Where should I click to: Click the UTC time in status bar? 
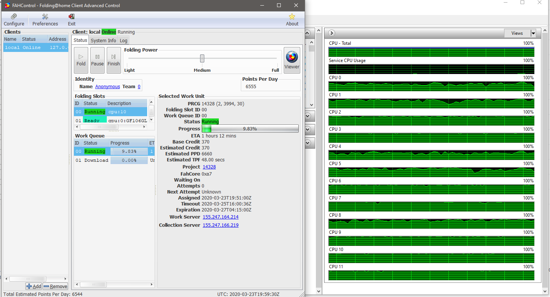[x=248, y=294]
